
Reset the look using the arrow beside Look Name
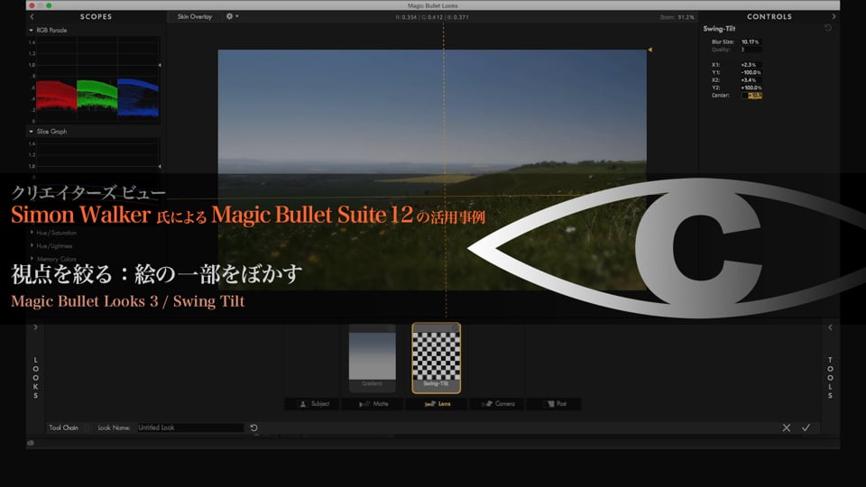click(254, 427)
